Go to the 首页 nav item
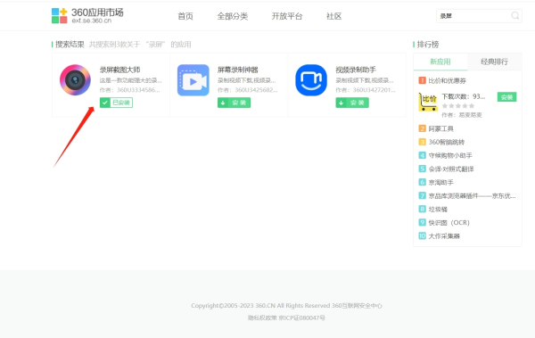This screenshot has width=535, height=338. coord(185,16)
